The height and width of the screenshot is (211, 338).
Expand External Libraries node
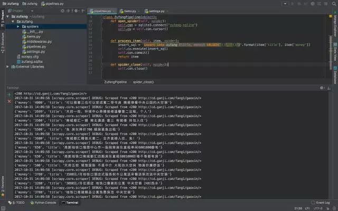(x=7, y=66)
